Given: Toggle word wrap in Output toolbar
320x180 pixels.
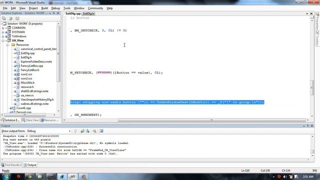Looking at the screenshot, I should click(x=101, y=131).
